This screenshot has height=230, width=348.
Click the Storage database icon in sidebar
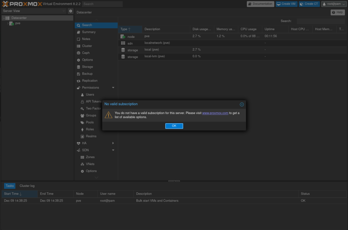[x=79, y=67]
